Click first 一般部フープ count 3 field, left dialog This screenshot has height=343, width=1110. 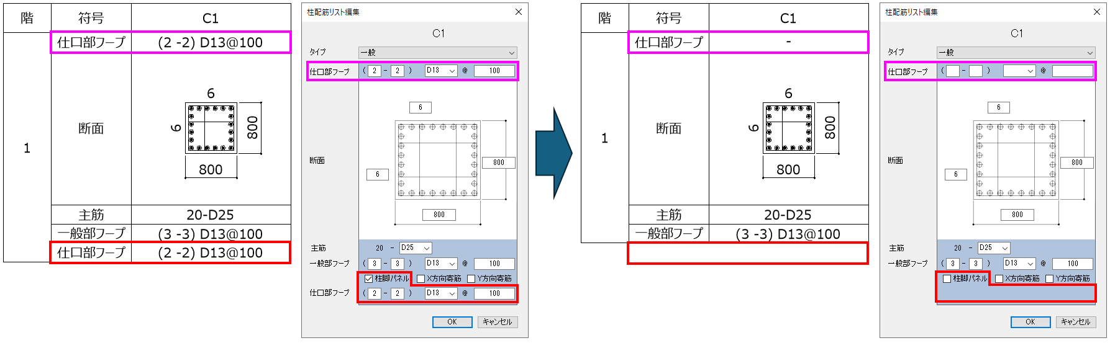click(375, 264)
